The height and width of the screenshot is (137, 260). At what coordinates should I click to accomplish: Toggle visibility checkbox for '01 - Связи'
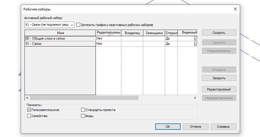pyautogui.click(x=196, y=44)
